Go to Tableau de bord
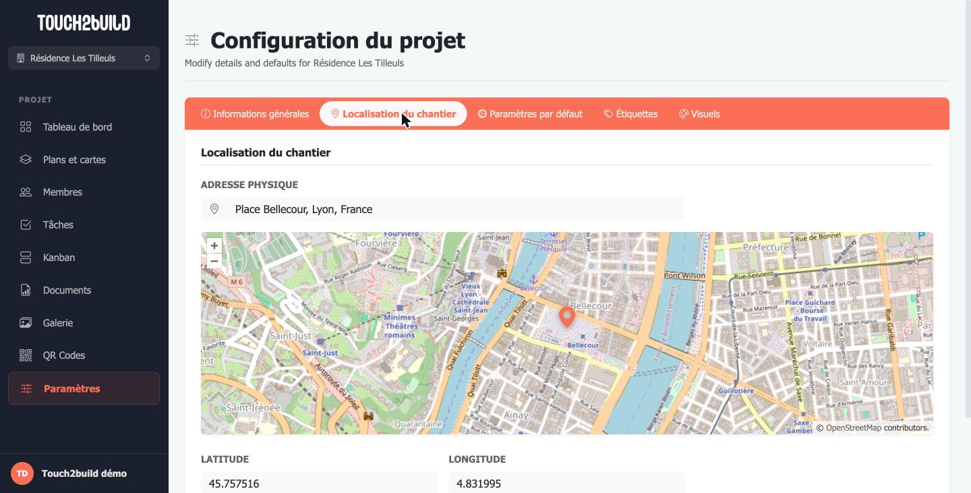 click(x=84, y=127)
